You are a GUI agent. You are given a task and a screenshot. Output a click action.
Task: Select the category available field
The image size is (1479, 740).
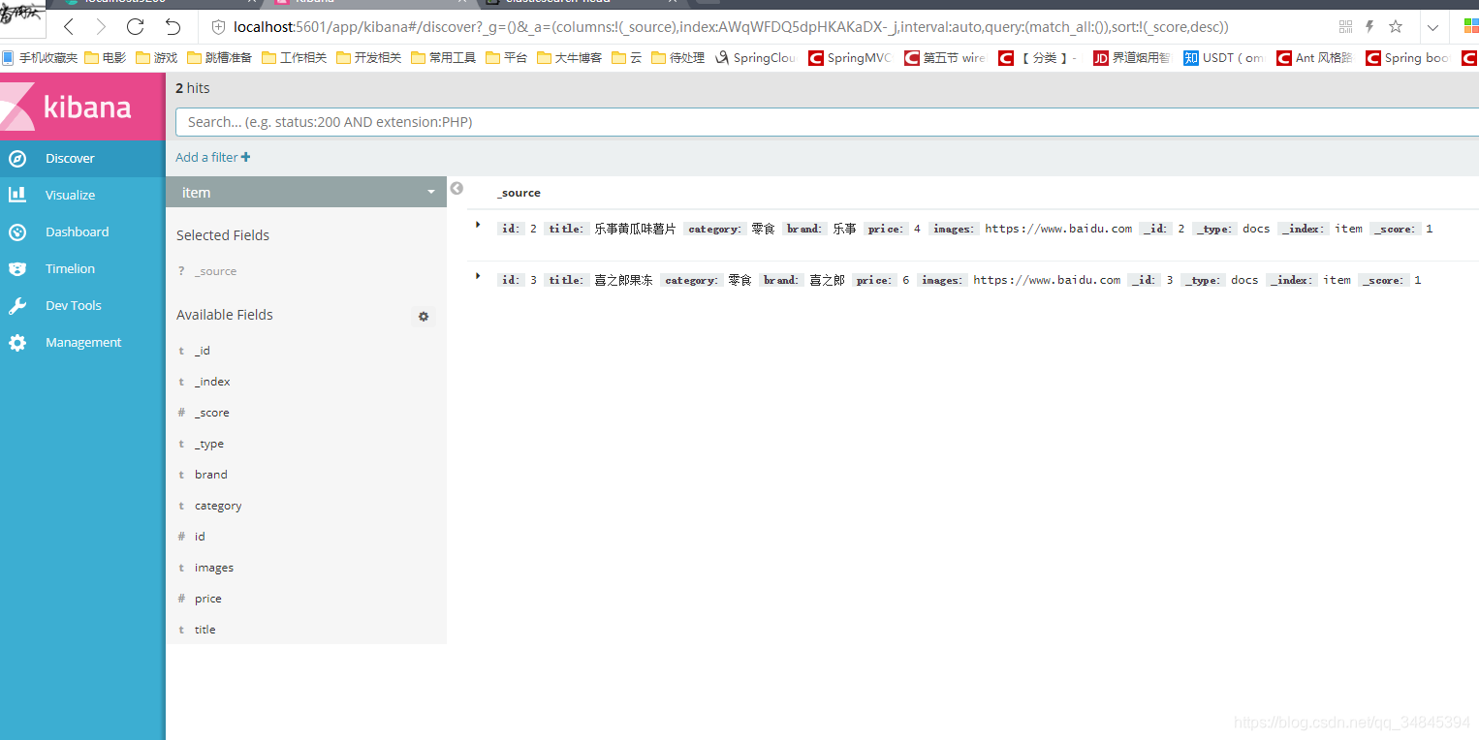[218, 506]
